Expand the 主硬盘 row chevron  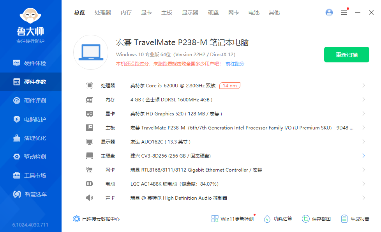[364, 156]
